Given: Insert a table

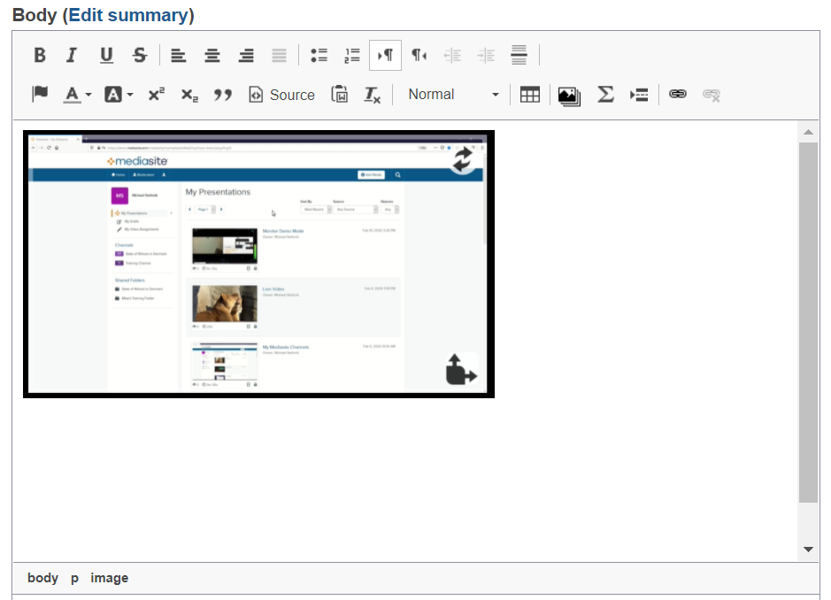Looking at the screenshot, I should tap(529, 95).
